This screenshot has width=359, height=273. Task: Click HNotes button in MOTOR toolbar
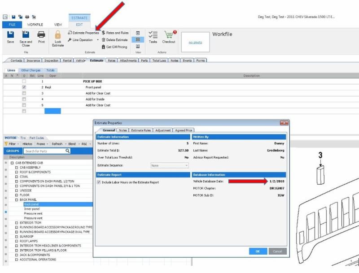pyautogui.click(x=27, y=144)
